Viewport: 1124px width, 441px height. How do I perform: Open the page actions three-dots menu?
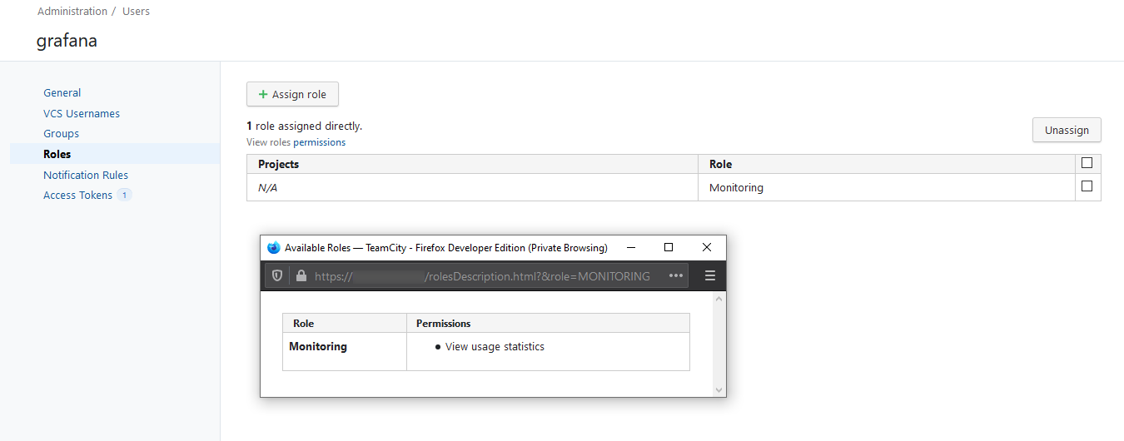675,276
